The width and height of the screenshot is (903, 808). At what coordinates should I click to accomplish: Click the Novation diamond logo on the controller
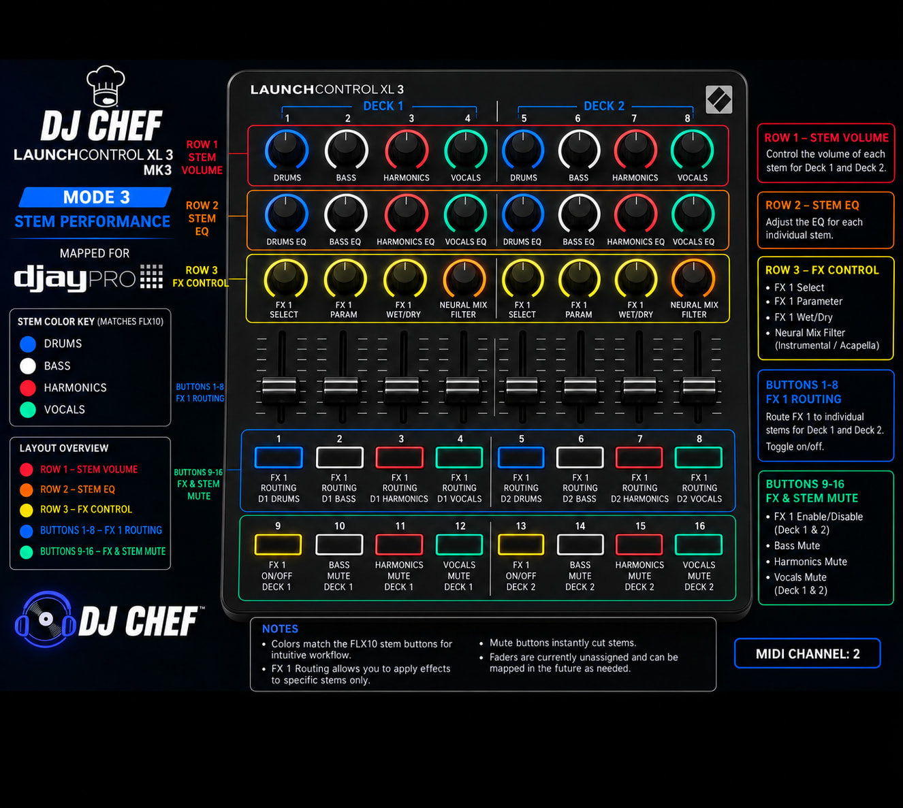tap(718, 99)
